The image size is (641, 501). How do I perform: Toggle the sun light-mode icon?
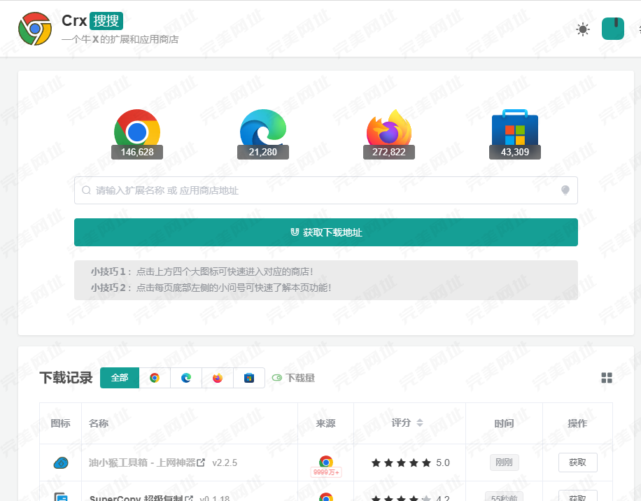[582, 29]
